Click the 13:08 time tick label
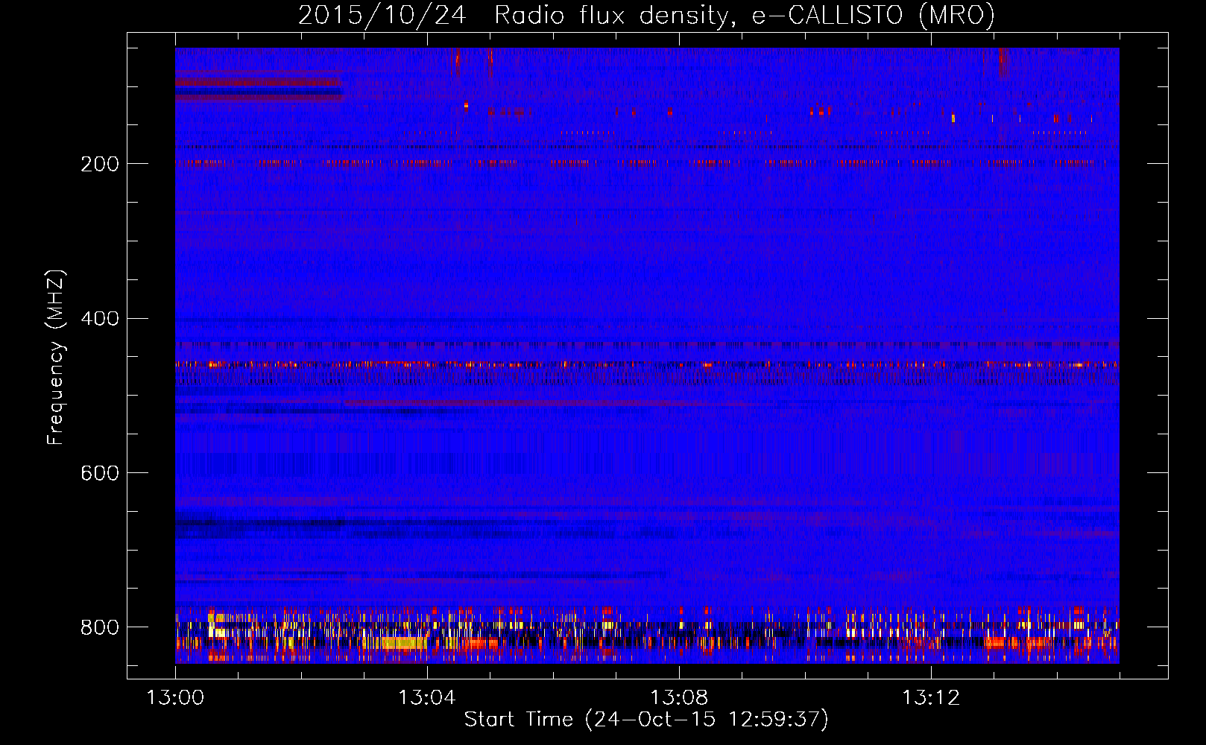The height and width of the screenshot is (745, 1206). point(679,698)
